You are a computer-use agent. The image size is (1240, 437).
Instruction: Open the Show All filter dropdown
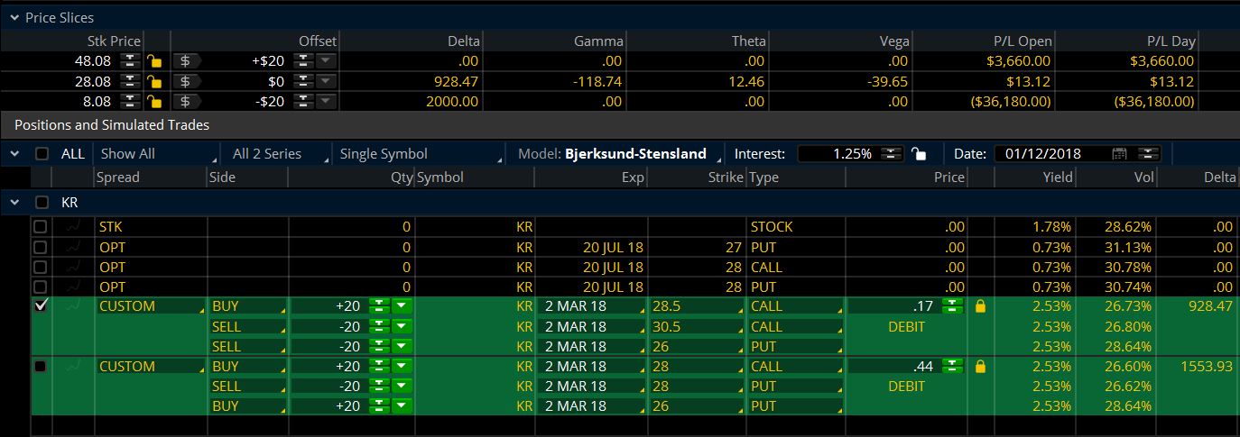[158, 154]
